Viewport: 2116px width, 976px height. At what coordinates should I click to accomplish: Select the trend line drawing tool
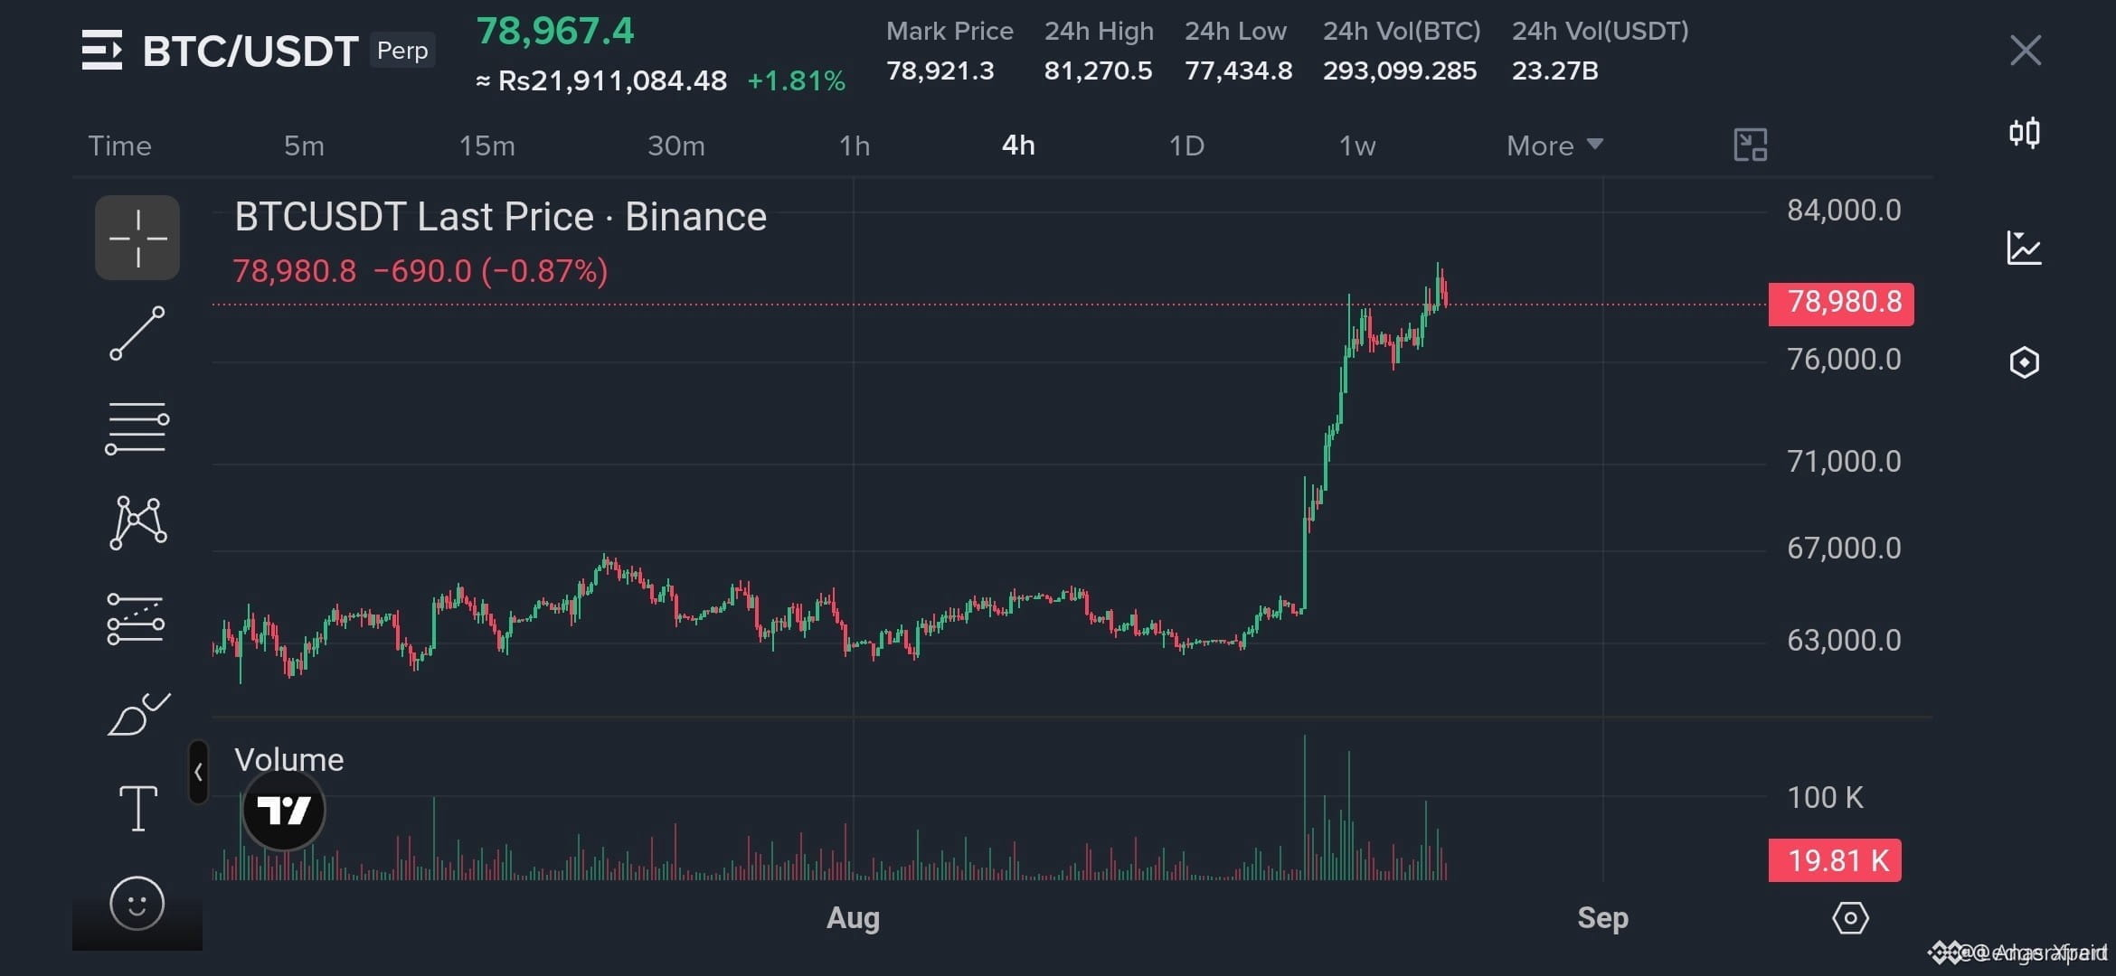(x=137, y=333)
